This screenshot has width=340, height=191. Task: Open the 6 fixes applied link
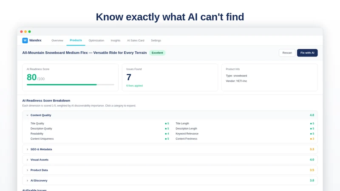point(134,86)
